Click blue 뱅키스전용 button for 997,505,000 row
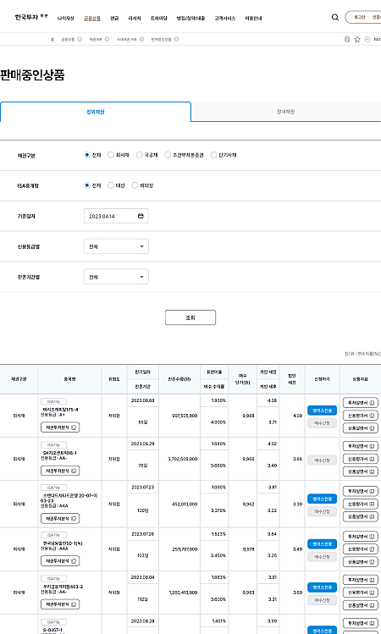This screenshot has width=381, height=634. (322, 411)
